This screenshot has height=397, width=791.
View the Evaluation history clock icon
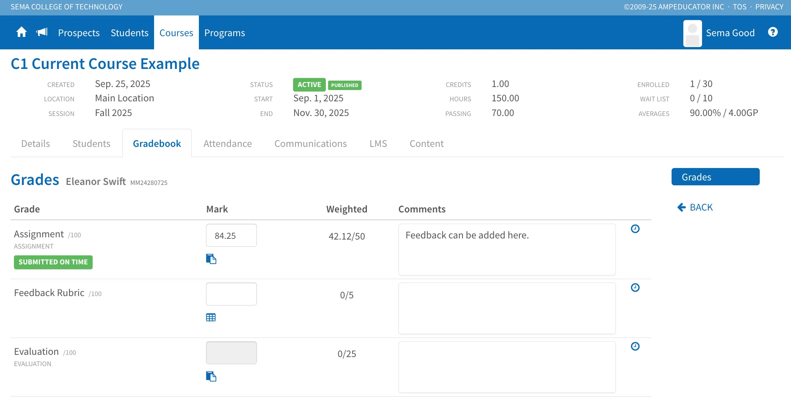(x=635, y=347)
